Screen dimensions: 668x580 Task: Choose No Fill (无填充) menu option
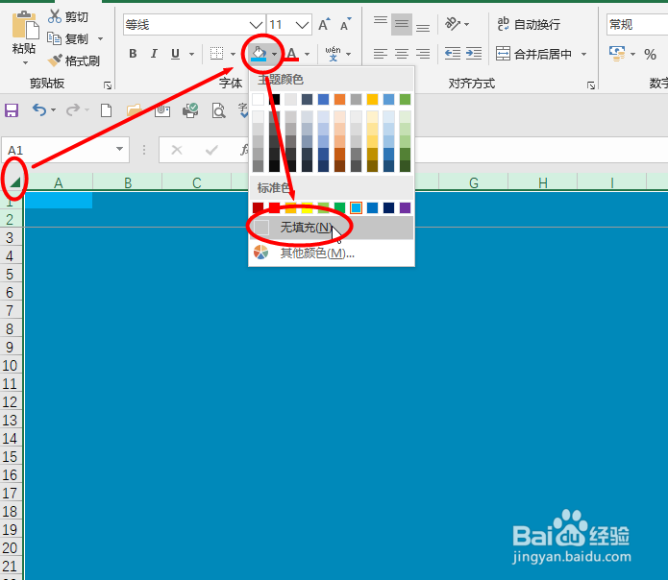[332, 228]
